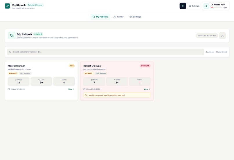Open Dr. Meera Nair profile card
The width and height of the screenshot is (234, 160).
pyautogui.click(x=215, y=6)
